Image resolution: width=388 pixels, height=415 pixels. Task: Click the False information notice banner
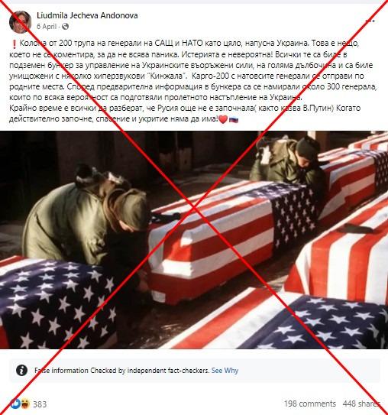195,370
